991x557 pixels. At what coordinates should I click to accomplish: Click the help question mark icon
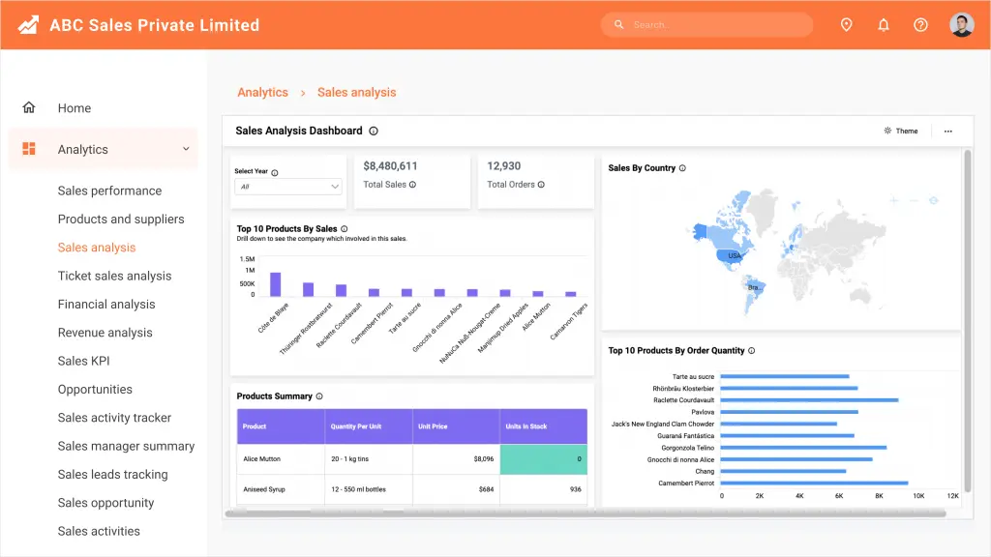921,24
